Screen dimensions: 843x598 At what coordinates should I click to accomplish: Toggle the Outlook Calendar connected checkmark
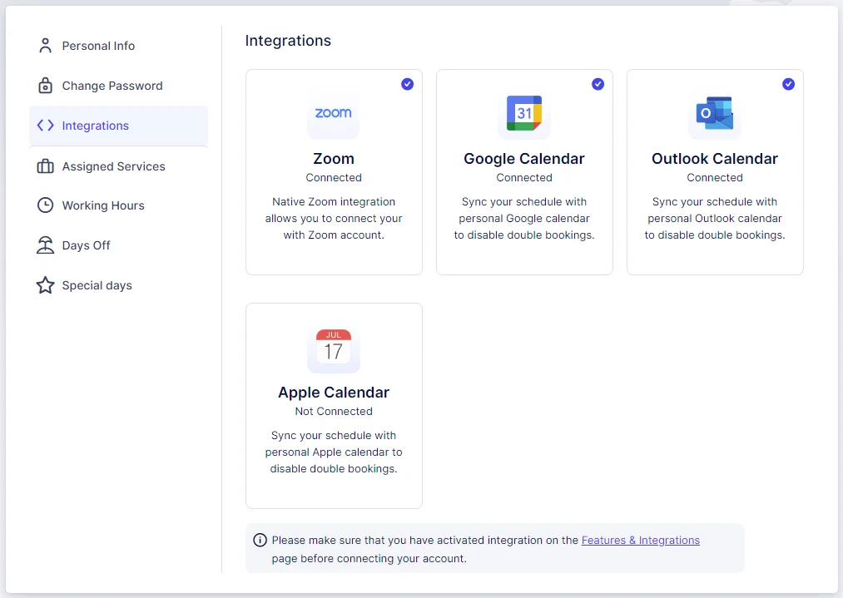tap(788, 84)
